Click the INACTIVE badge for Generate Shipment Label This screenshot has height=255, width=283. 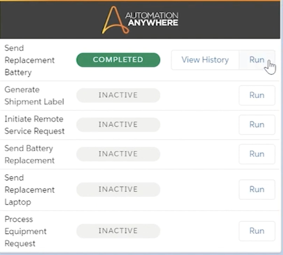(118, 95)
